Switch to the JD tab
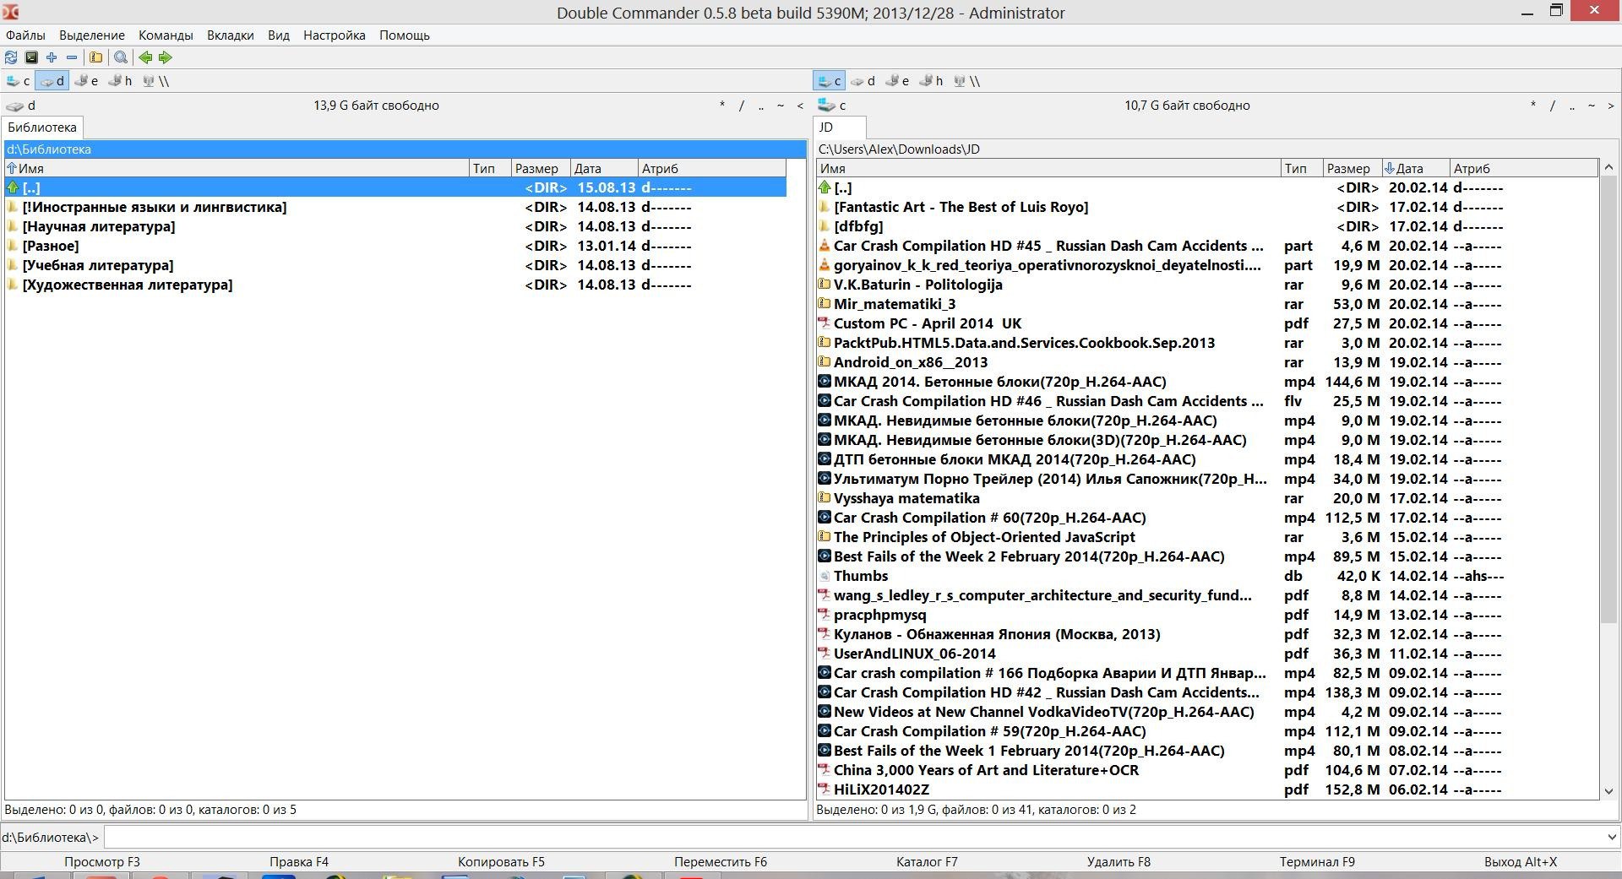Image resolution: width=1622 pixels, height=879 pixels. [x=839, y=128]
